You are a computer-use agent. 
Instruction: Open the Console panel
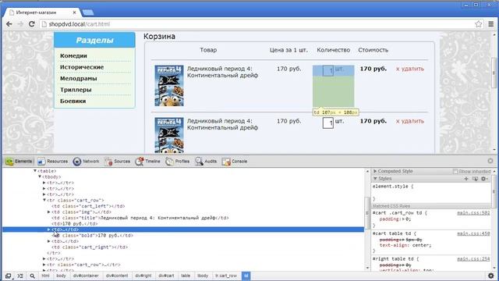point(235,162)
